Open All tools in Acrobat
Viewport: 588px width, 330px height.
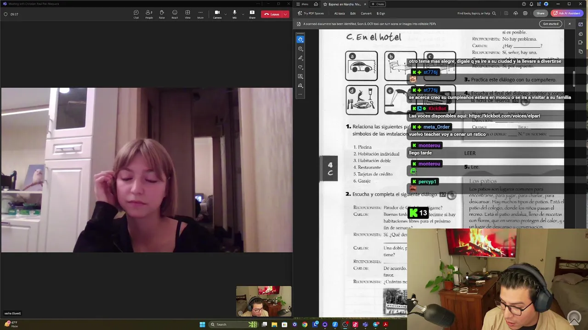point(339,13)
